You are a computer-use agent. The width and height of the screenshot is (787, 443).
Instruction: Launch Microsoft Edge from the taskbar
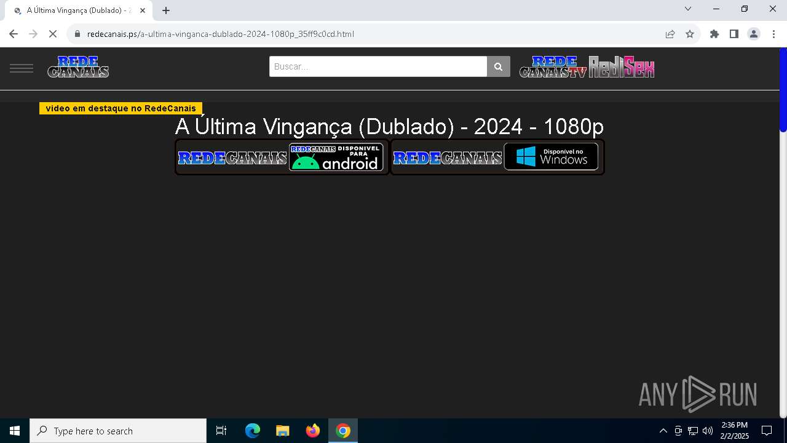click(x=253, y=431)
